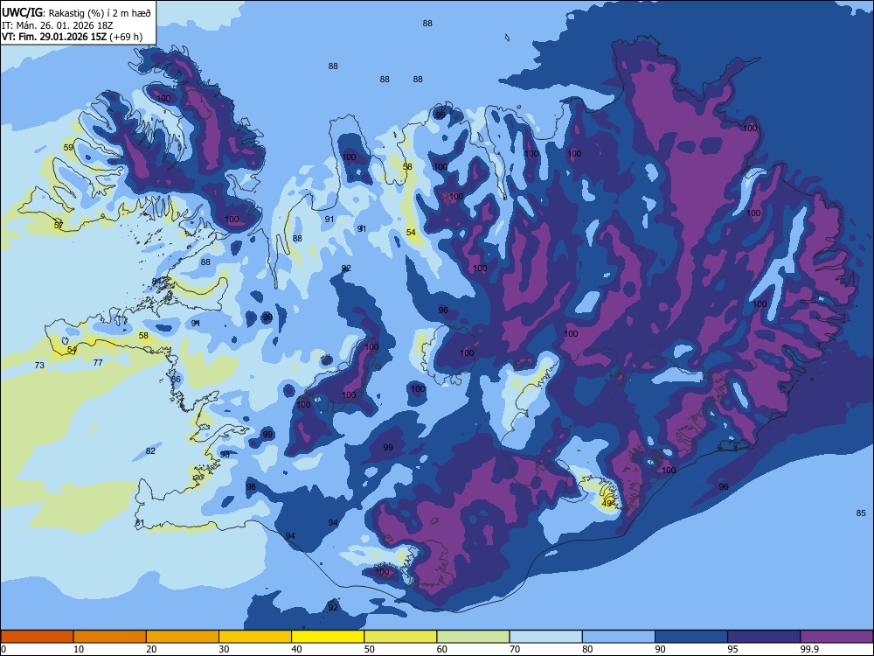Screen dimensions: 874x656
Task: Click the indigo 95–99.9 legend swatch
Action: (764, 637)
